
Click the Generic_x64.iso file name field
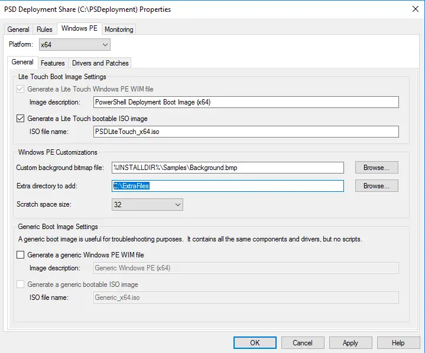[246, 298]
